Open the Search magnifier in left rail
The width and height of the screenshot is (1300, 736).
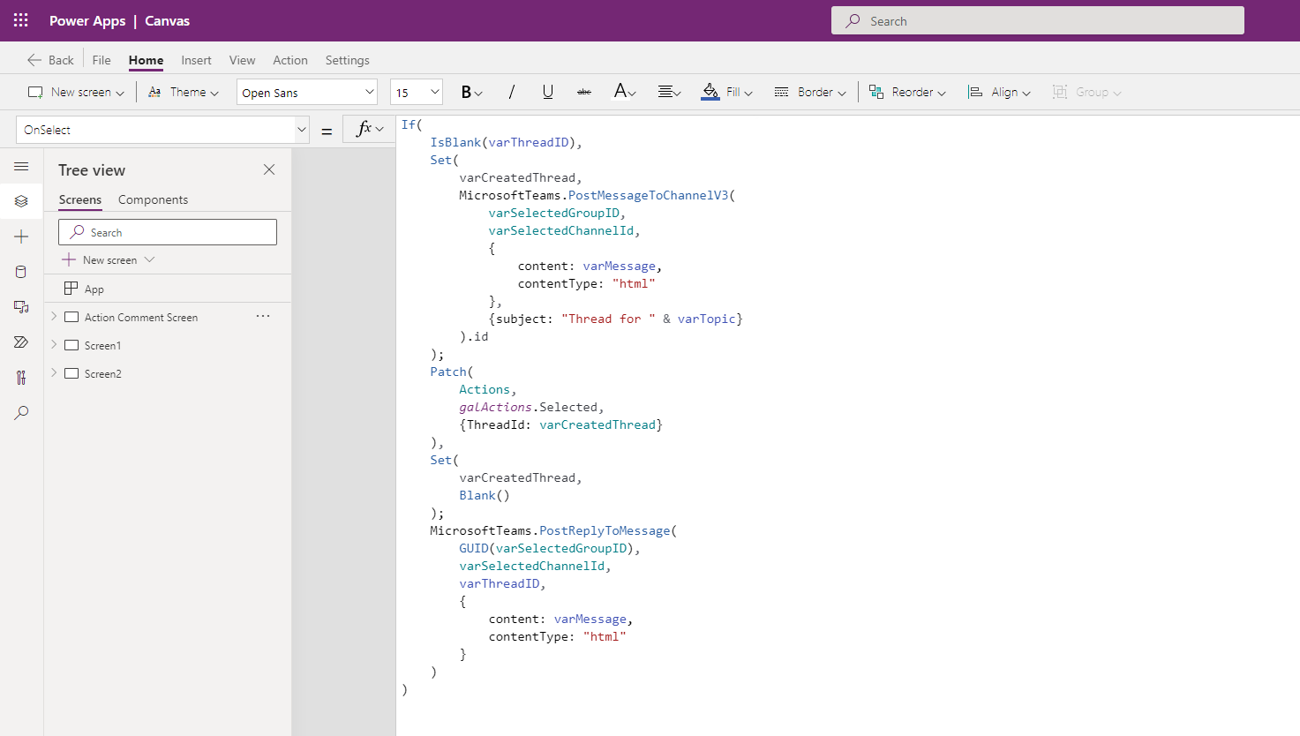click(21, 413)
